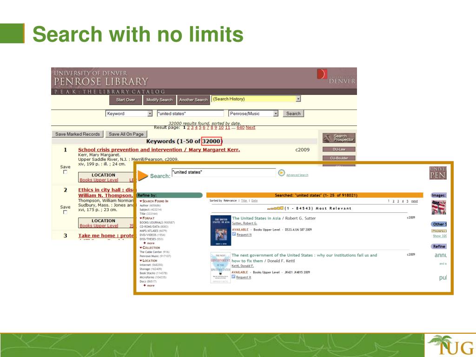Click the CU-Boulder button

339,158
